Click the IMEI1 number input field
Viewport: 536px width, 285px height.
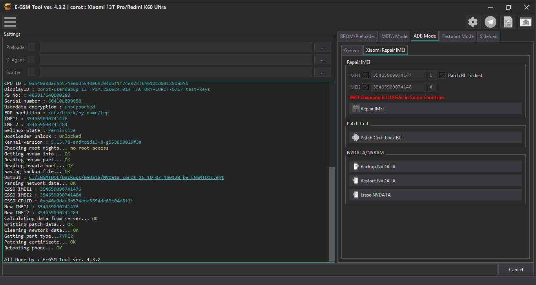398,75
